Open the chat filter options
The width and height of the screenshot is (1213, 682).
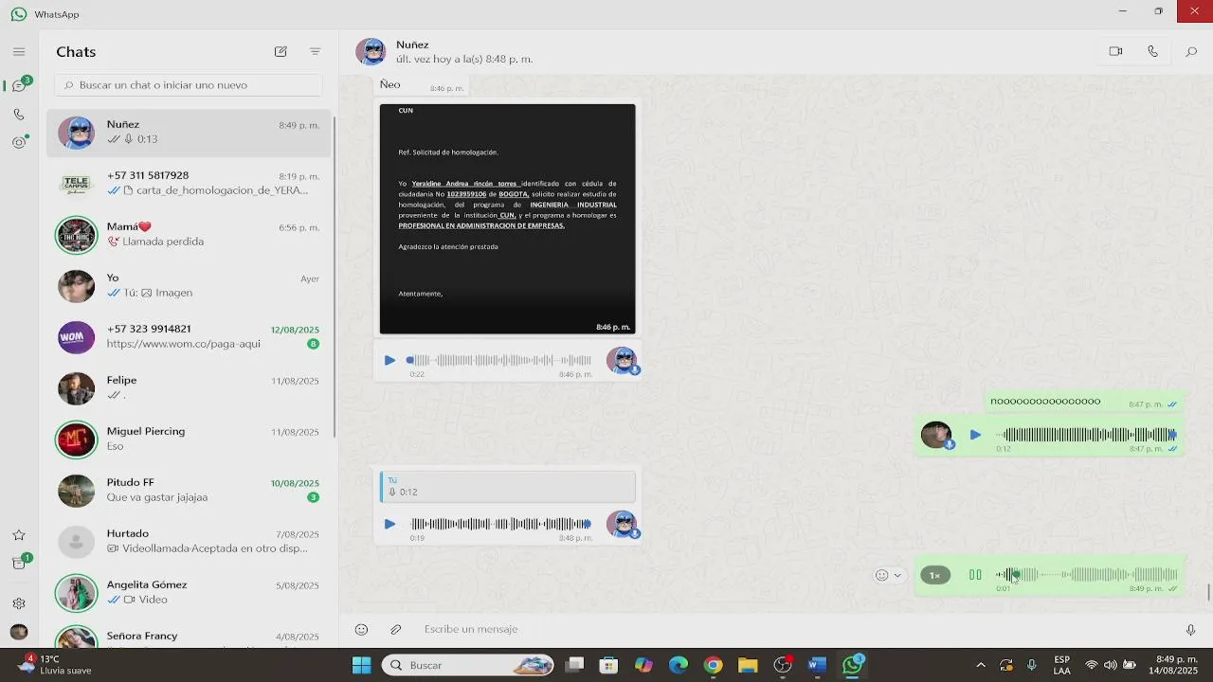click(x=316, y=51)
